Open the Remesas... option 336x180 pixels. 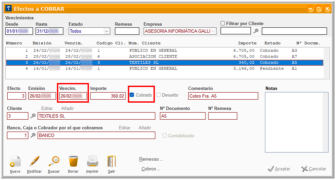click(x=151, y=159)
